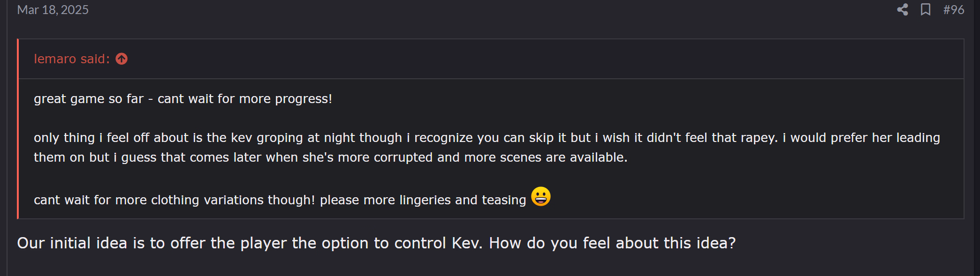Click the up-arrow icon beside lemaro said

click(122, 59)
